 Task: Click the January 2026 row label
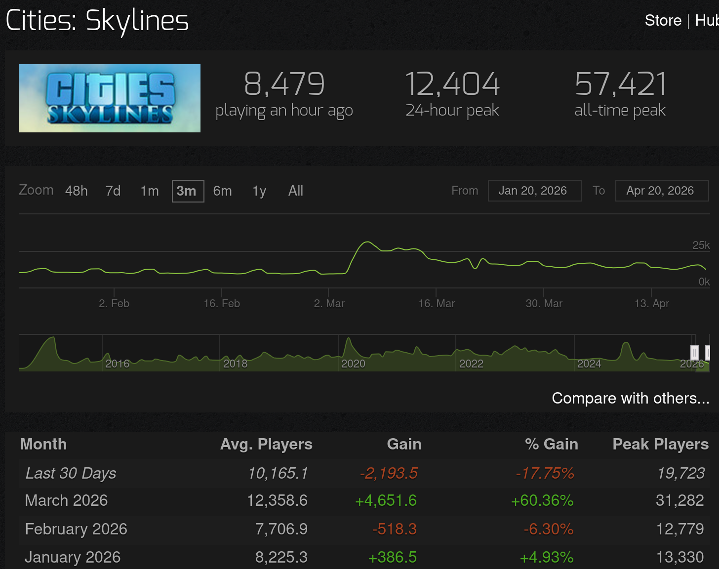(73, 557)
